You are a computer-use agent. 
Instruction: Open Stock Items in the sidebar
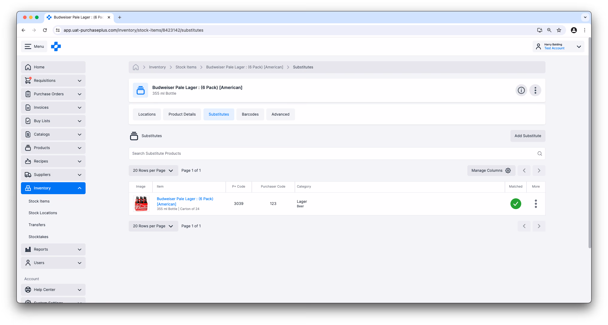[39, 201]
